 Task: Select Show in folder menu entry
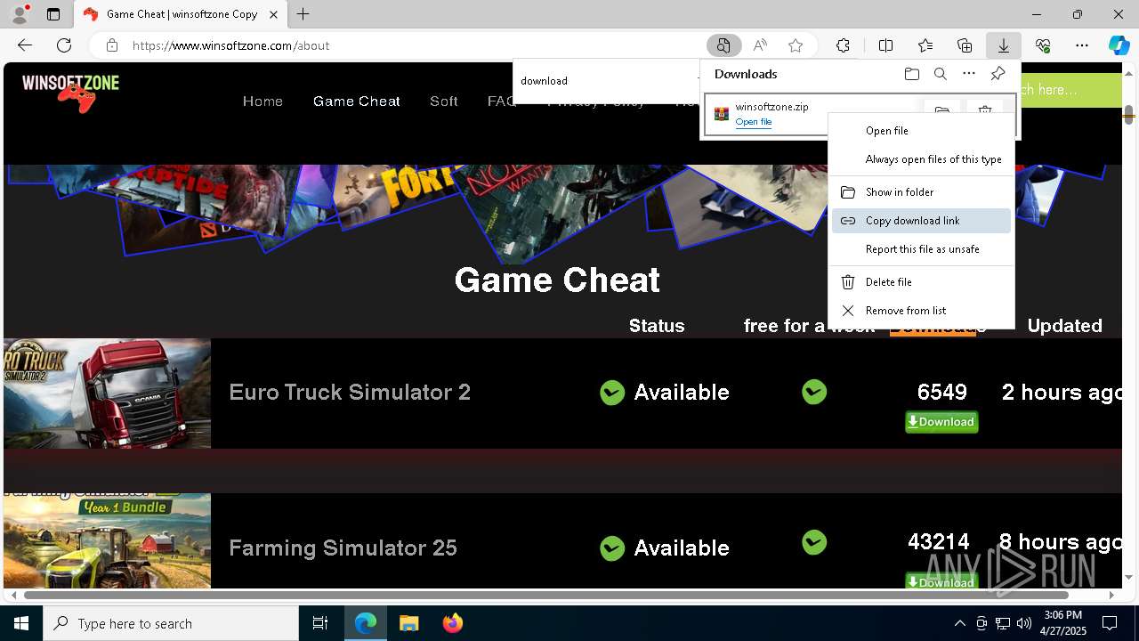tap(921, 192)
